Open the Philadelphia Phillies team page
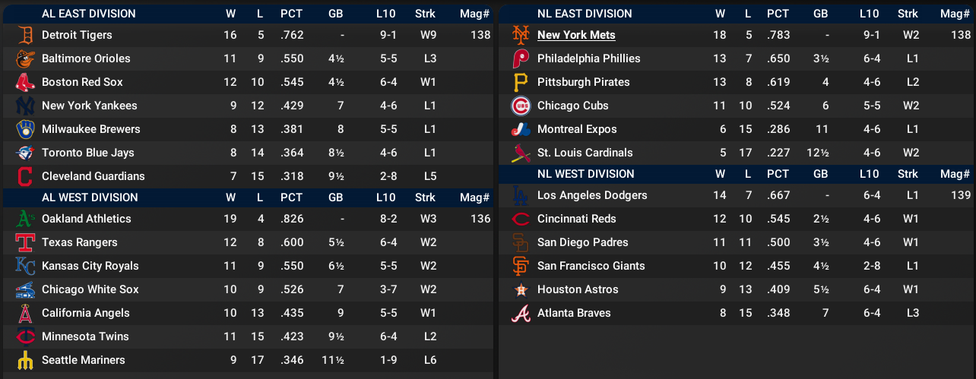Viewport: 976px width, 379px height. tap(588, 58)
